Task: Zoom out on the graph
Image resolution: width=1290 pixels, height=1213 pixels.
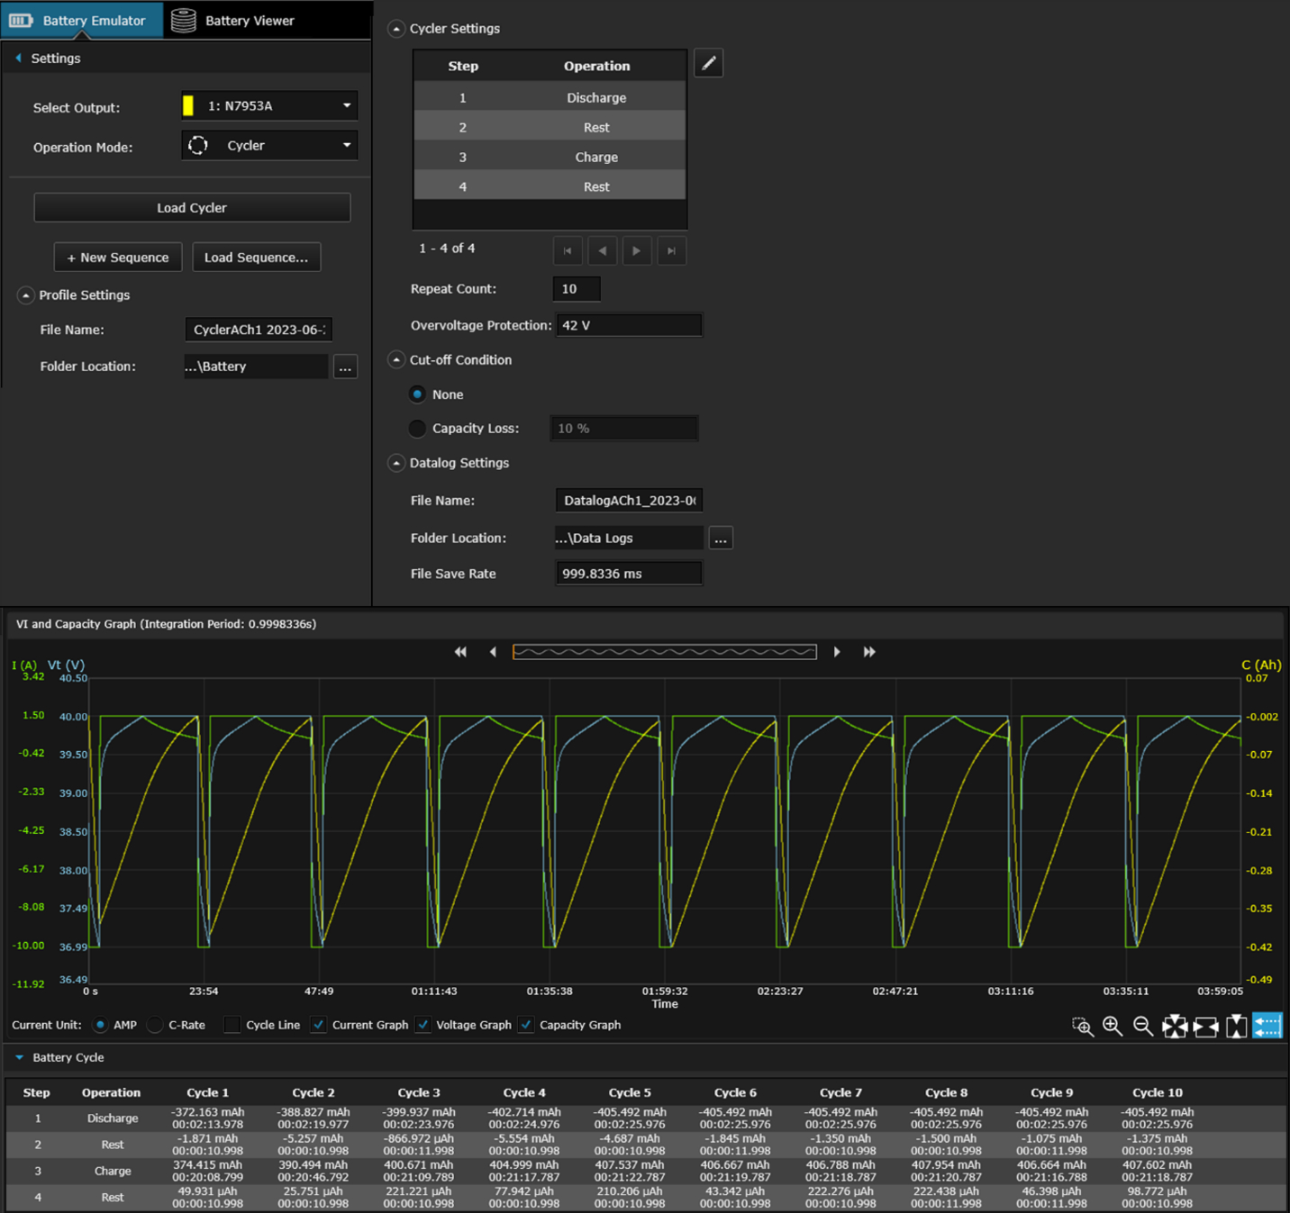Action: [1143, 1027]
